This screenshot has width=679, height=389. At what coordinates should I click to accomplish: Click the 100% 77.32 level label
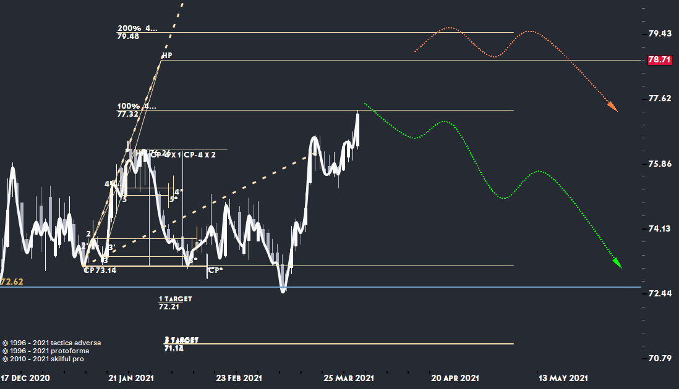pos(136,110)
